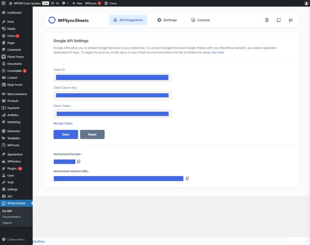Open WooCommerce in sidebar
This screenshot has width=310, height=245.
point(16,94)
